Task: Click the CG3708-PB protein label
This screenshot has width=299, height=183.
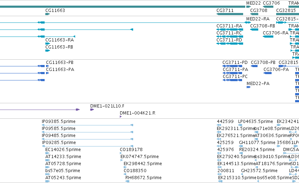Action: (x=263, y=63)
